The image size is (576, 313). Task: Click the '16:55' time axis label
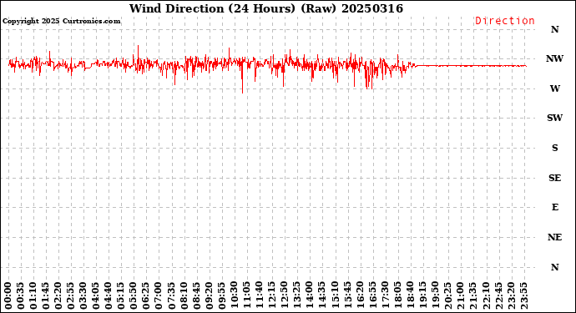(x=372, y=296)
